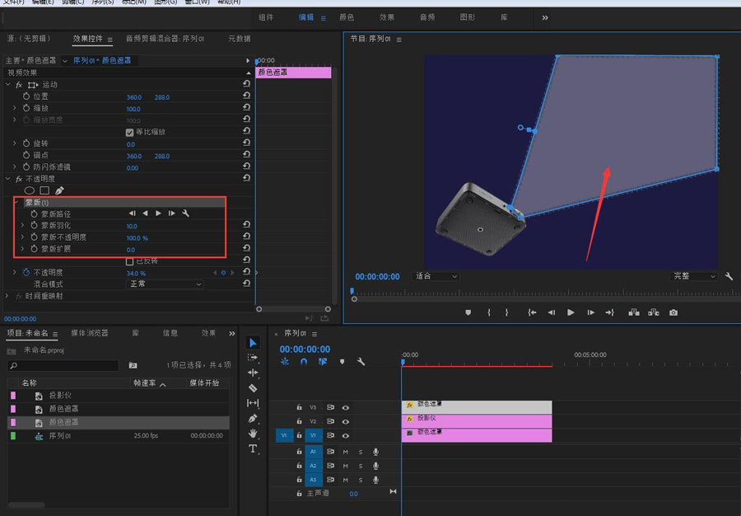Toggle the timeline snap magnet icon
This screenshot has height=516, width=741.
coord(304,361)
